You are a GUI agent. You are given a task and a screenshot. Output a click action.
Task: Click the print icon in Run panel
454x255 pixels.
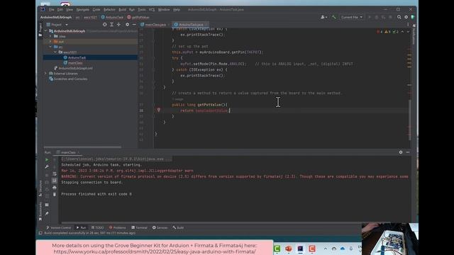[x=55, y=188]
